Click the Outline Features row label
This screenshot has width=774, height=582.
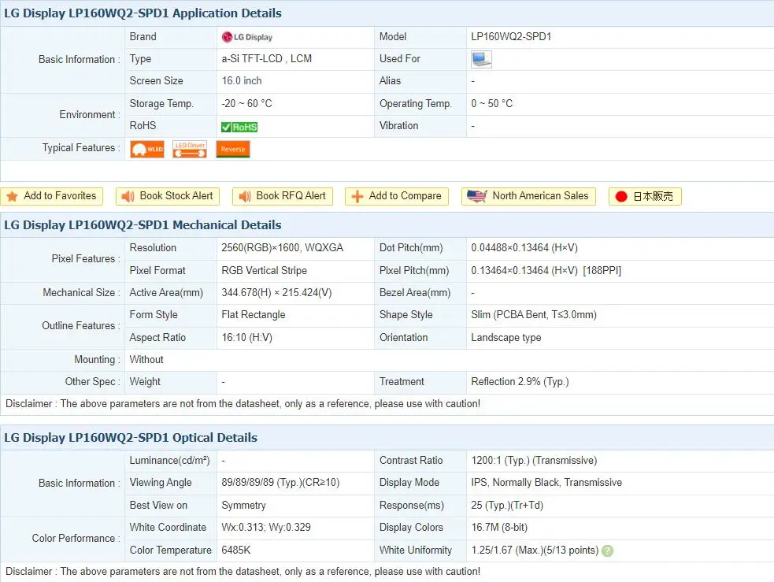tap(81, 326)
